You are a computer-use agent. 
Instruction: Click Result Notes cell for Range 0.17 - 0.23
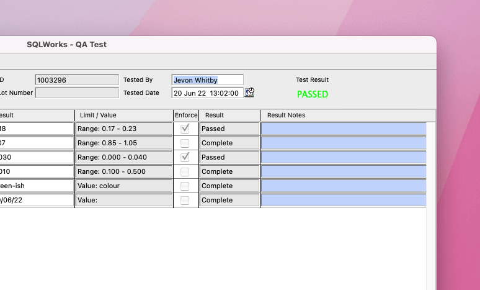tap(343, 129)
